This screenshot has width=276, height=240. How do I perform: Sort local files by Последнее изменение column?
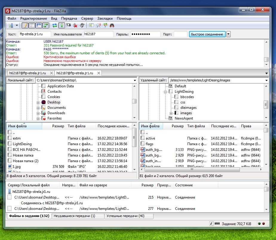click(x=114, y=126)
